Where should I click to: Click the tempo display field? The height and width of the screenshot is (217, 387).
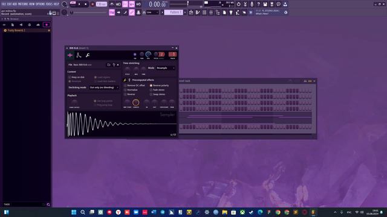click(101, 4)
